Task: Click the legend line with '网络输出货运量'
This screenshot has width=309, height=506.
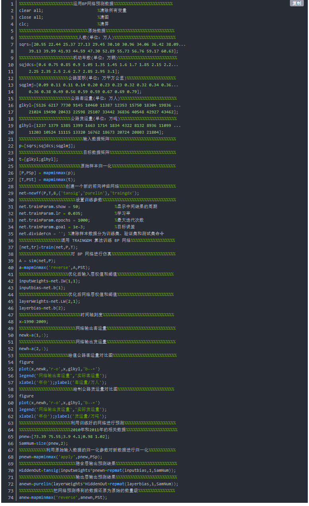Action: [x=63, y=409]
